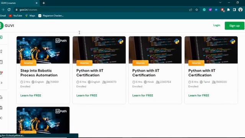Open the Chrome profile avatar
Image resolution: width=245 pixels, height=138 pixels.
tap(240, 10)
